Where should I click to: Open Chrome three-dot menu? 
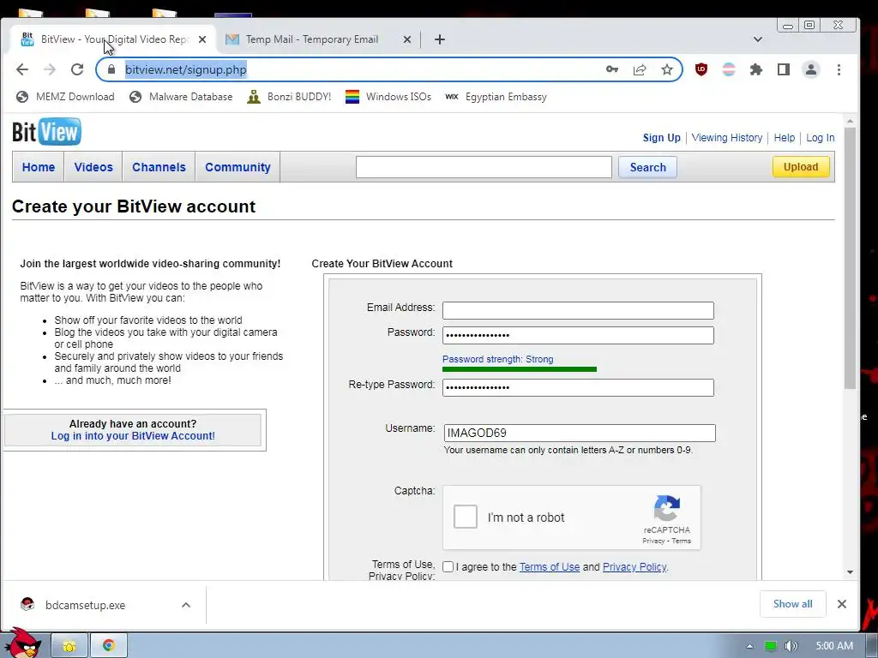coord(839,69)
